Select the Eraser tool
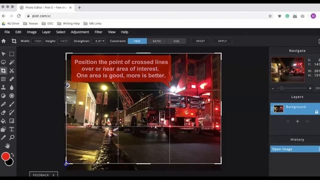 point(3,112)
